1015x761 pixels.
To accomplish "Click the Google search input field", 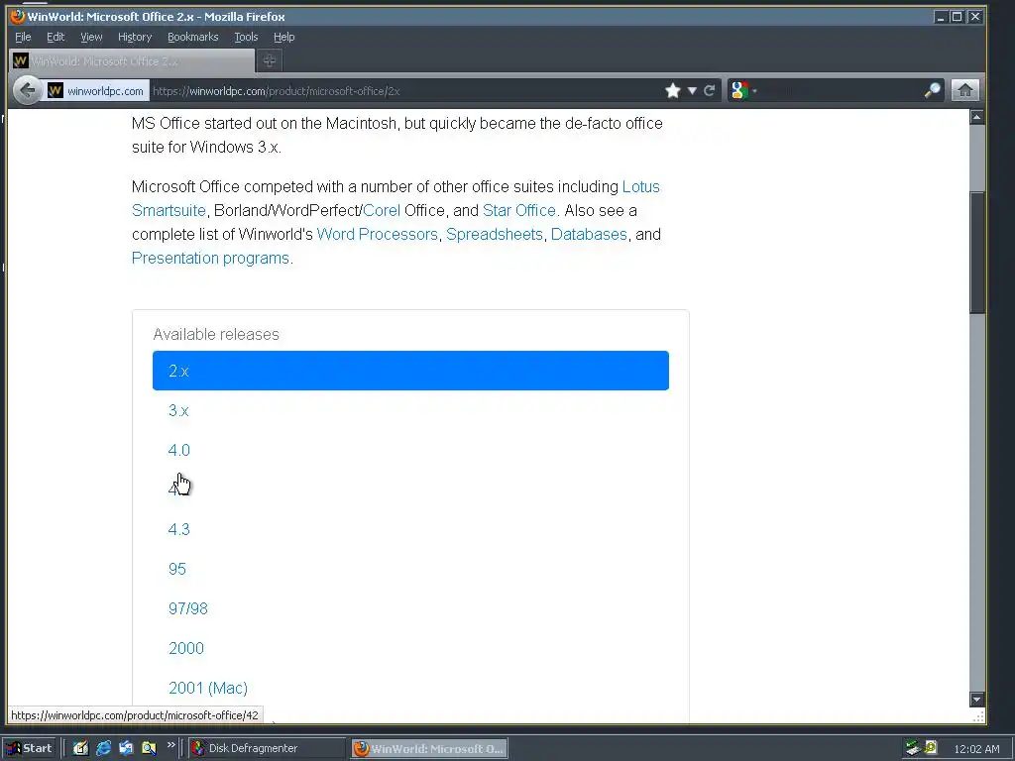I will point(841,90).
